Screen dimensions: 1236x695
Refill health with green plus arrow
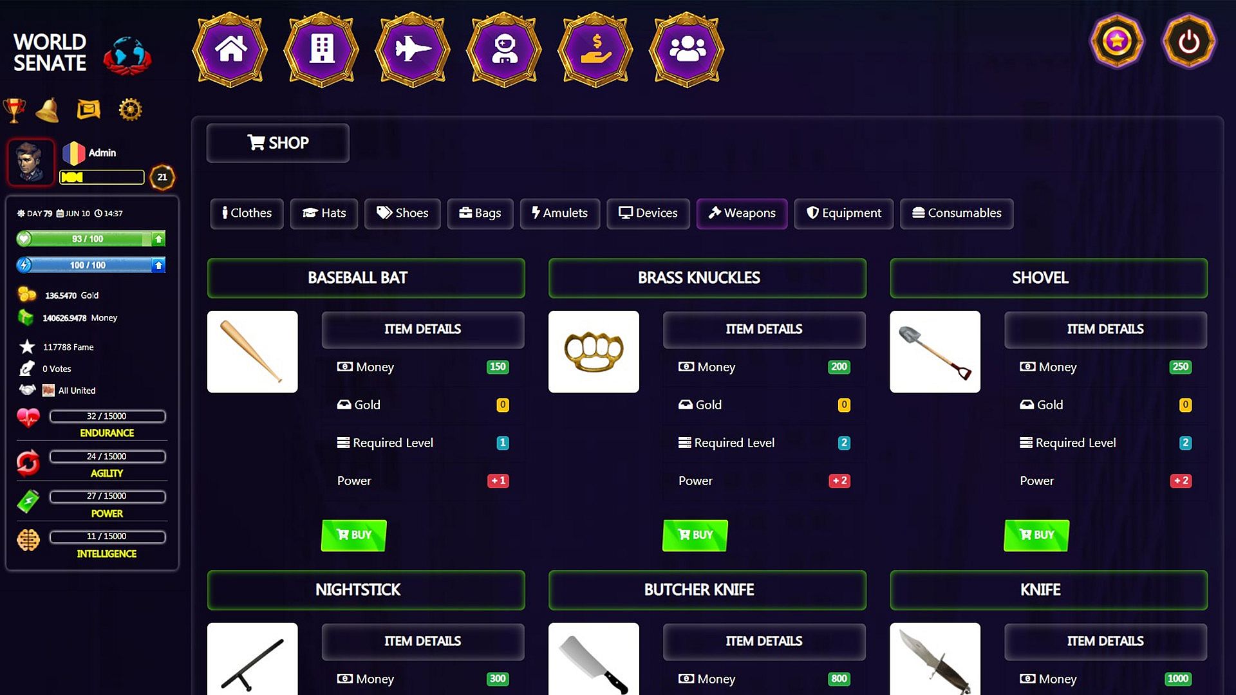[158, 239]
